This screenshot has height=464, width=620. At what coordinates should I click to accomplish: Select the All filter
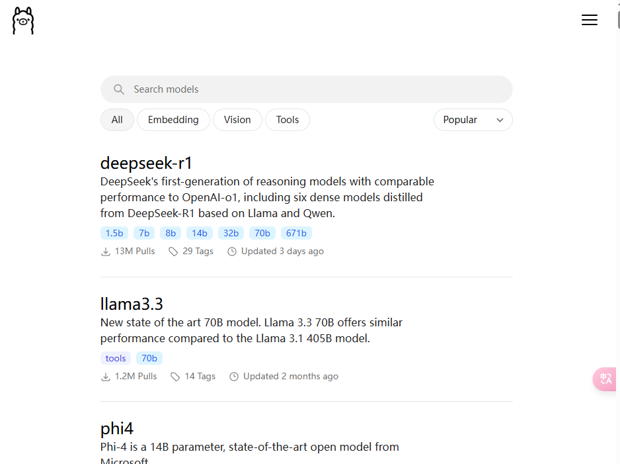[x=117, y=120]
